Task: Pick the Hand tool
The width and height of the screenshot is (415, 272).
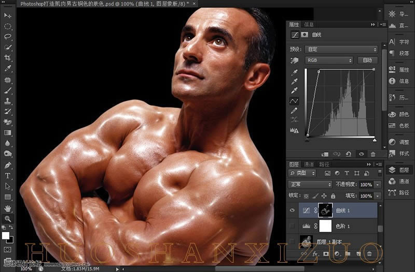Action: point(8,208)
